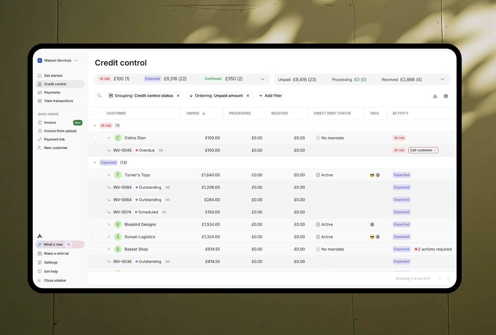Go to the next page arrow

click(x=449, y=279)
